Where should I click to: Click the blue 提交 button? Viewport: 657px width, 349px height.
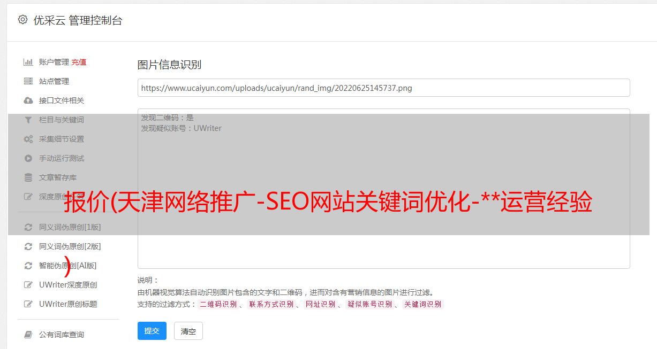[x=152, y=331]
